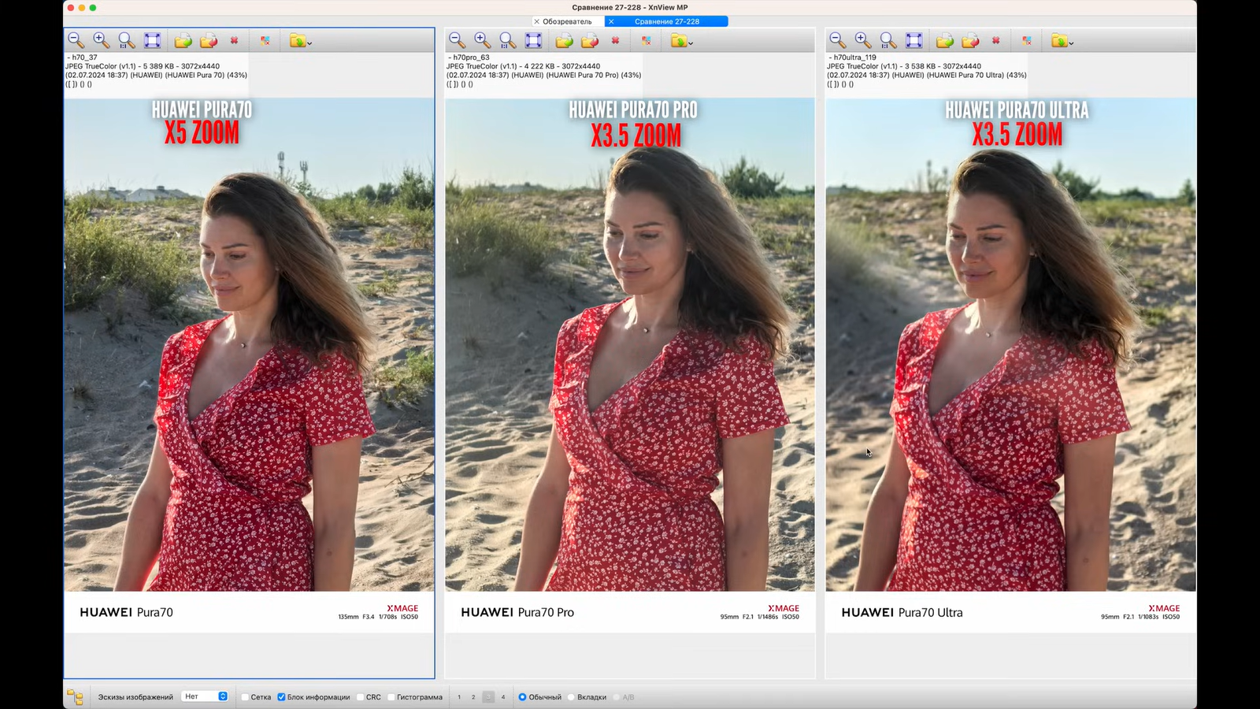The height and width of the screenshot is (709, 1260).
Task: Open the Эскизы изображений dropdown
Action: pos(205,696)
